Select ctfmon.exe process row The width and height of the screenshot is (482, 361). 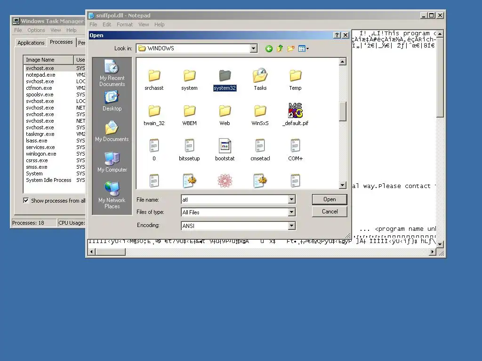click(39, 88)
